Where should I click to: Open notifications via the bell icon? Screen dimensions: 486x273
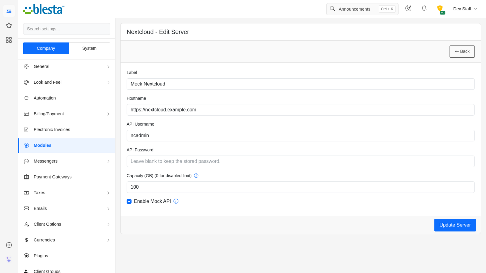click(424, 9)
